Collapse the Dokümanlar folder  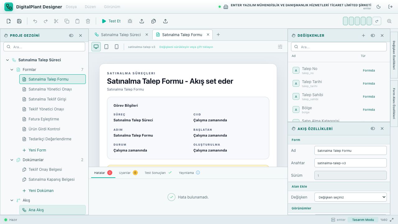12,160
